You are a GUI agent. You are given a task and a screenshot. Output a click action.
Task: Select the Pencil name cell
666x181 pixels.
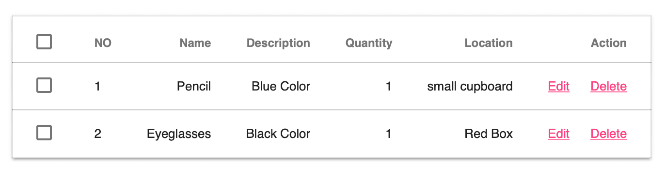[x=194, y=86]
